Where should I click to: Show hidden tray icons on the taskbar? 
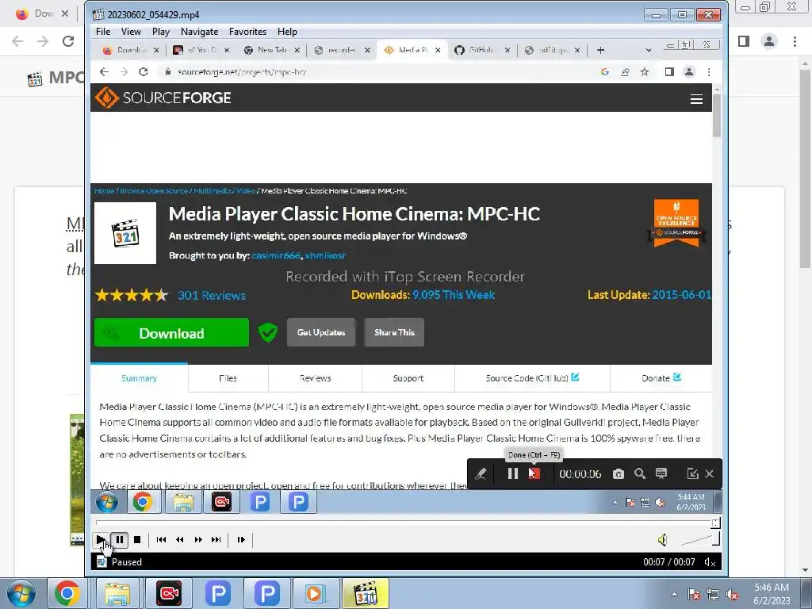point(674,594)
